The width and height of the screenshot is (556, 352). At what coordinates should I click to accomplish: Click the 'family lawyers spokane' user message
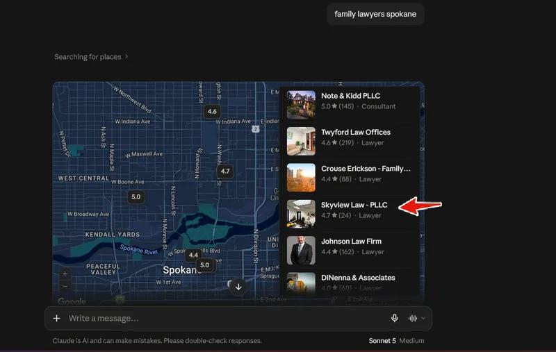tap(375, 14)
